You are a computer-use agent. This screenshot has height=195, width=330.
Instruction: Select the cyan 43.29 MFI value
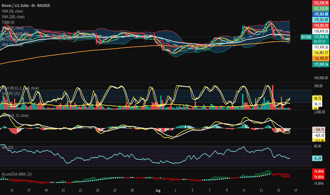(317, 158)
